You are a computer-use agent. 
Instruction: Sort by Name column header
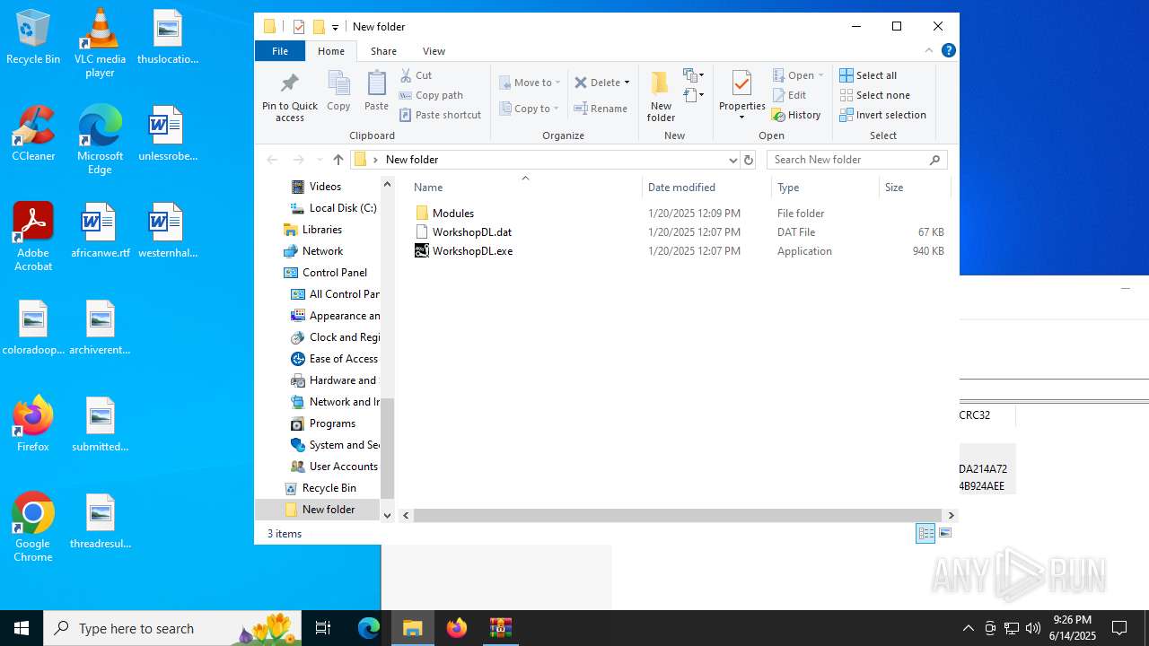525,187
